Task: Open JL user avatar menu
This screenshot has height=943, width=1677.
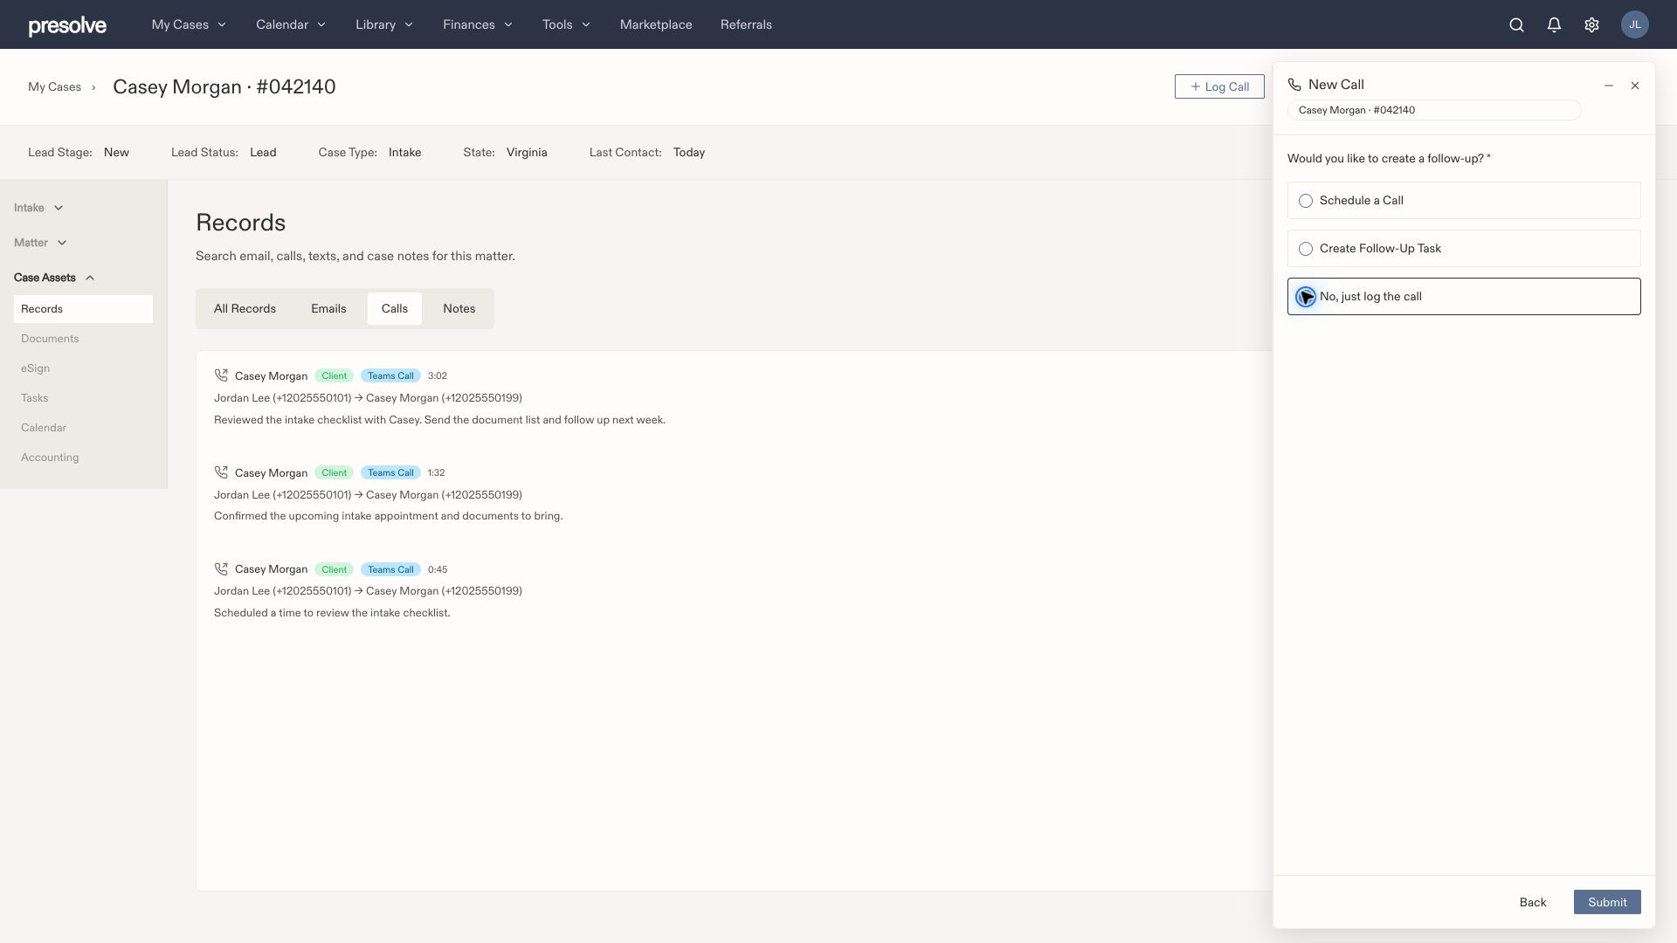Action: [x=1634, y=24]
